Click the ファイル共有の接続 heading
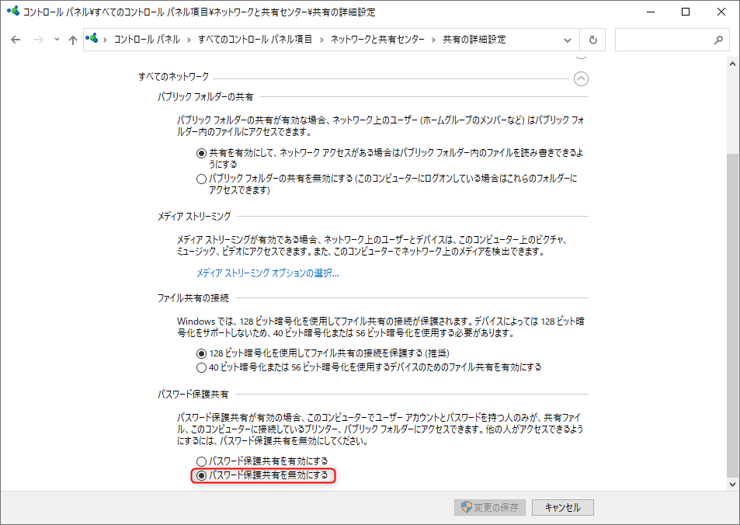Screen dimensions: 740x525 [193, 298]
